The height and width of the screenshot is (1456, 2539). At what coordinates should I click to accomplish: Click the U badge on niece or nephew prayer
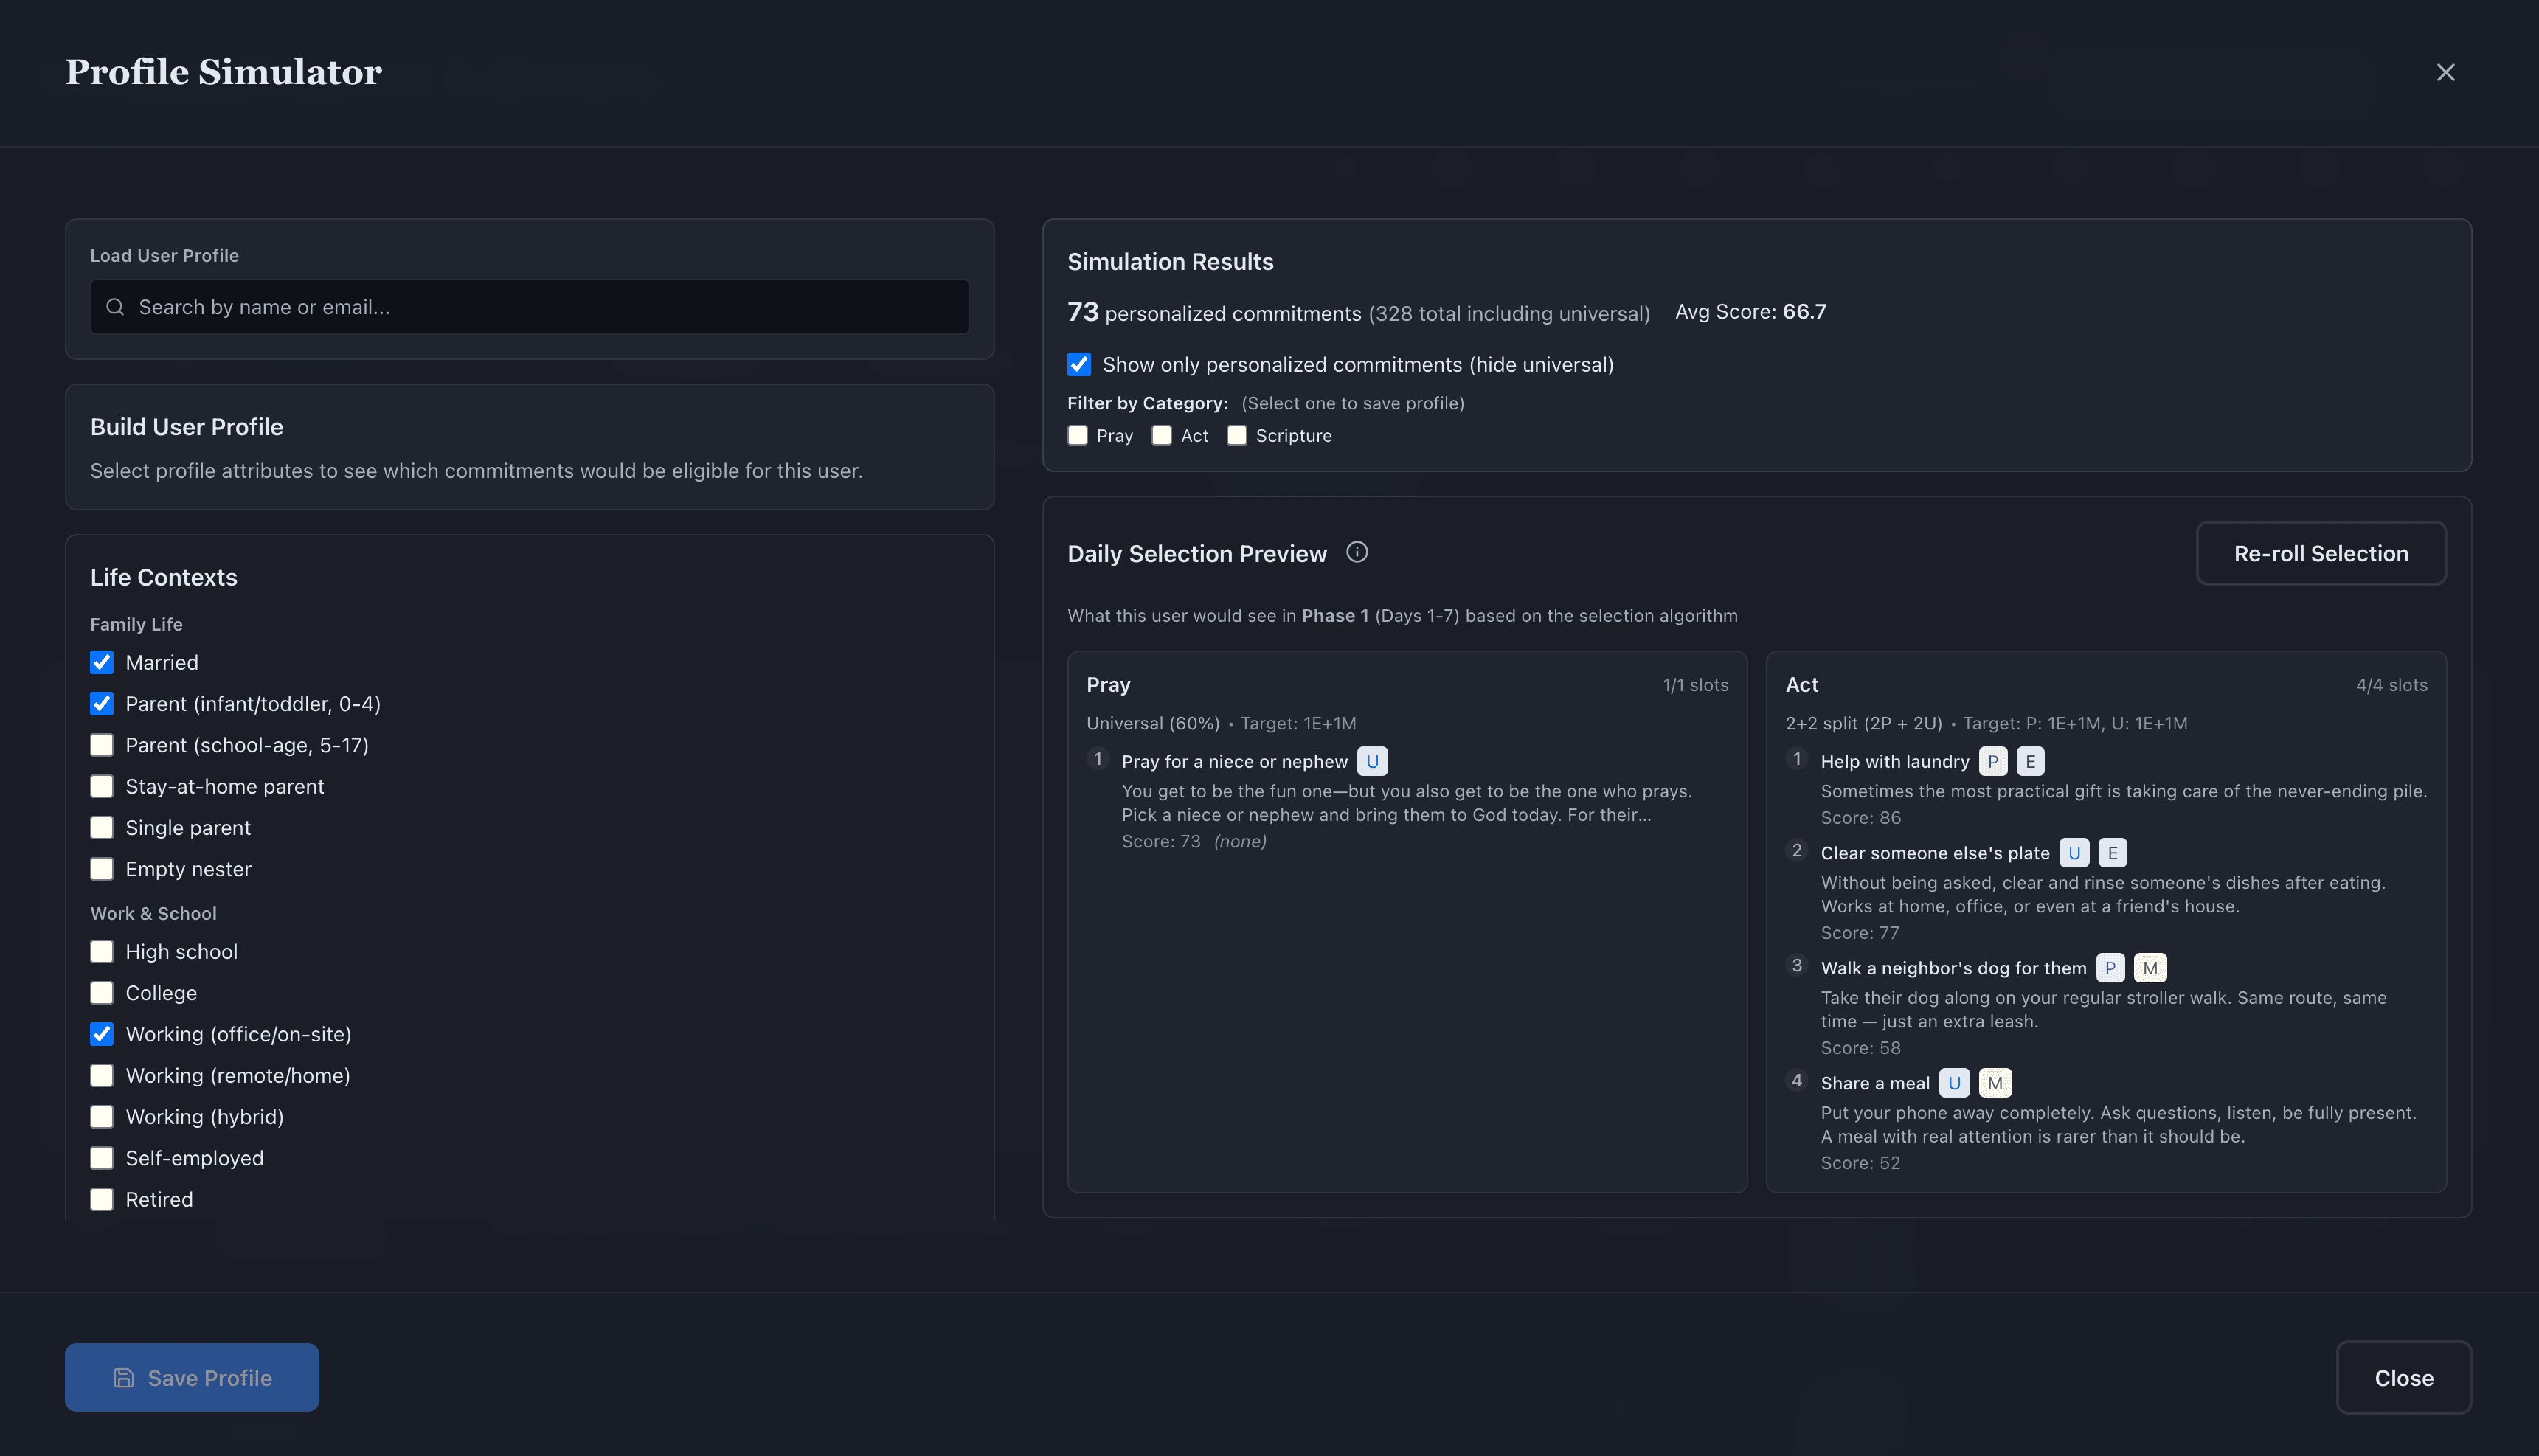[x=1372, y=761]
